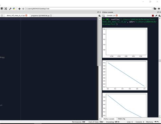Change to parent directory up arrow
161x124 pixels.
click(159, 9)
